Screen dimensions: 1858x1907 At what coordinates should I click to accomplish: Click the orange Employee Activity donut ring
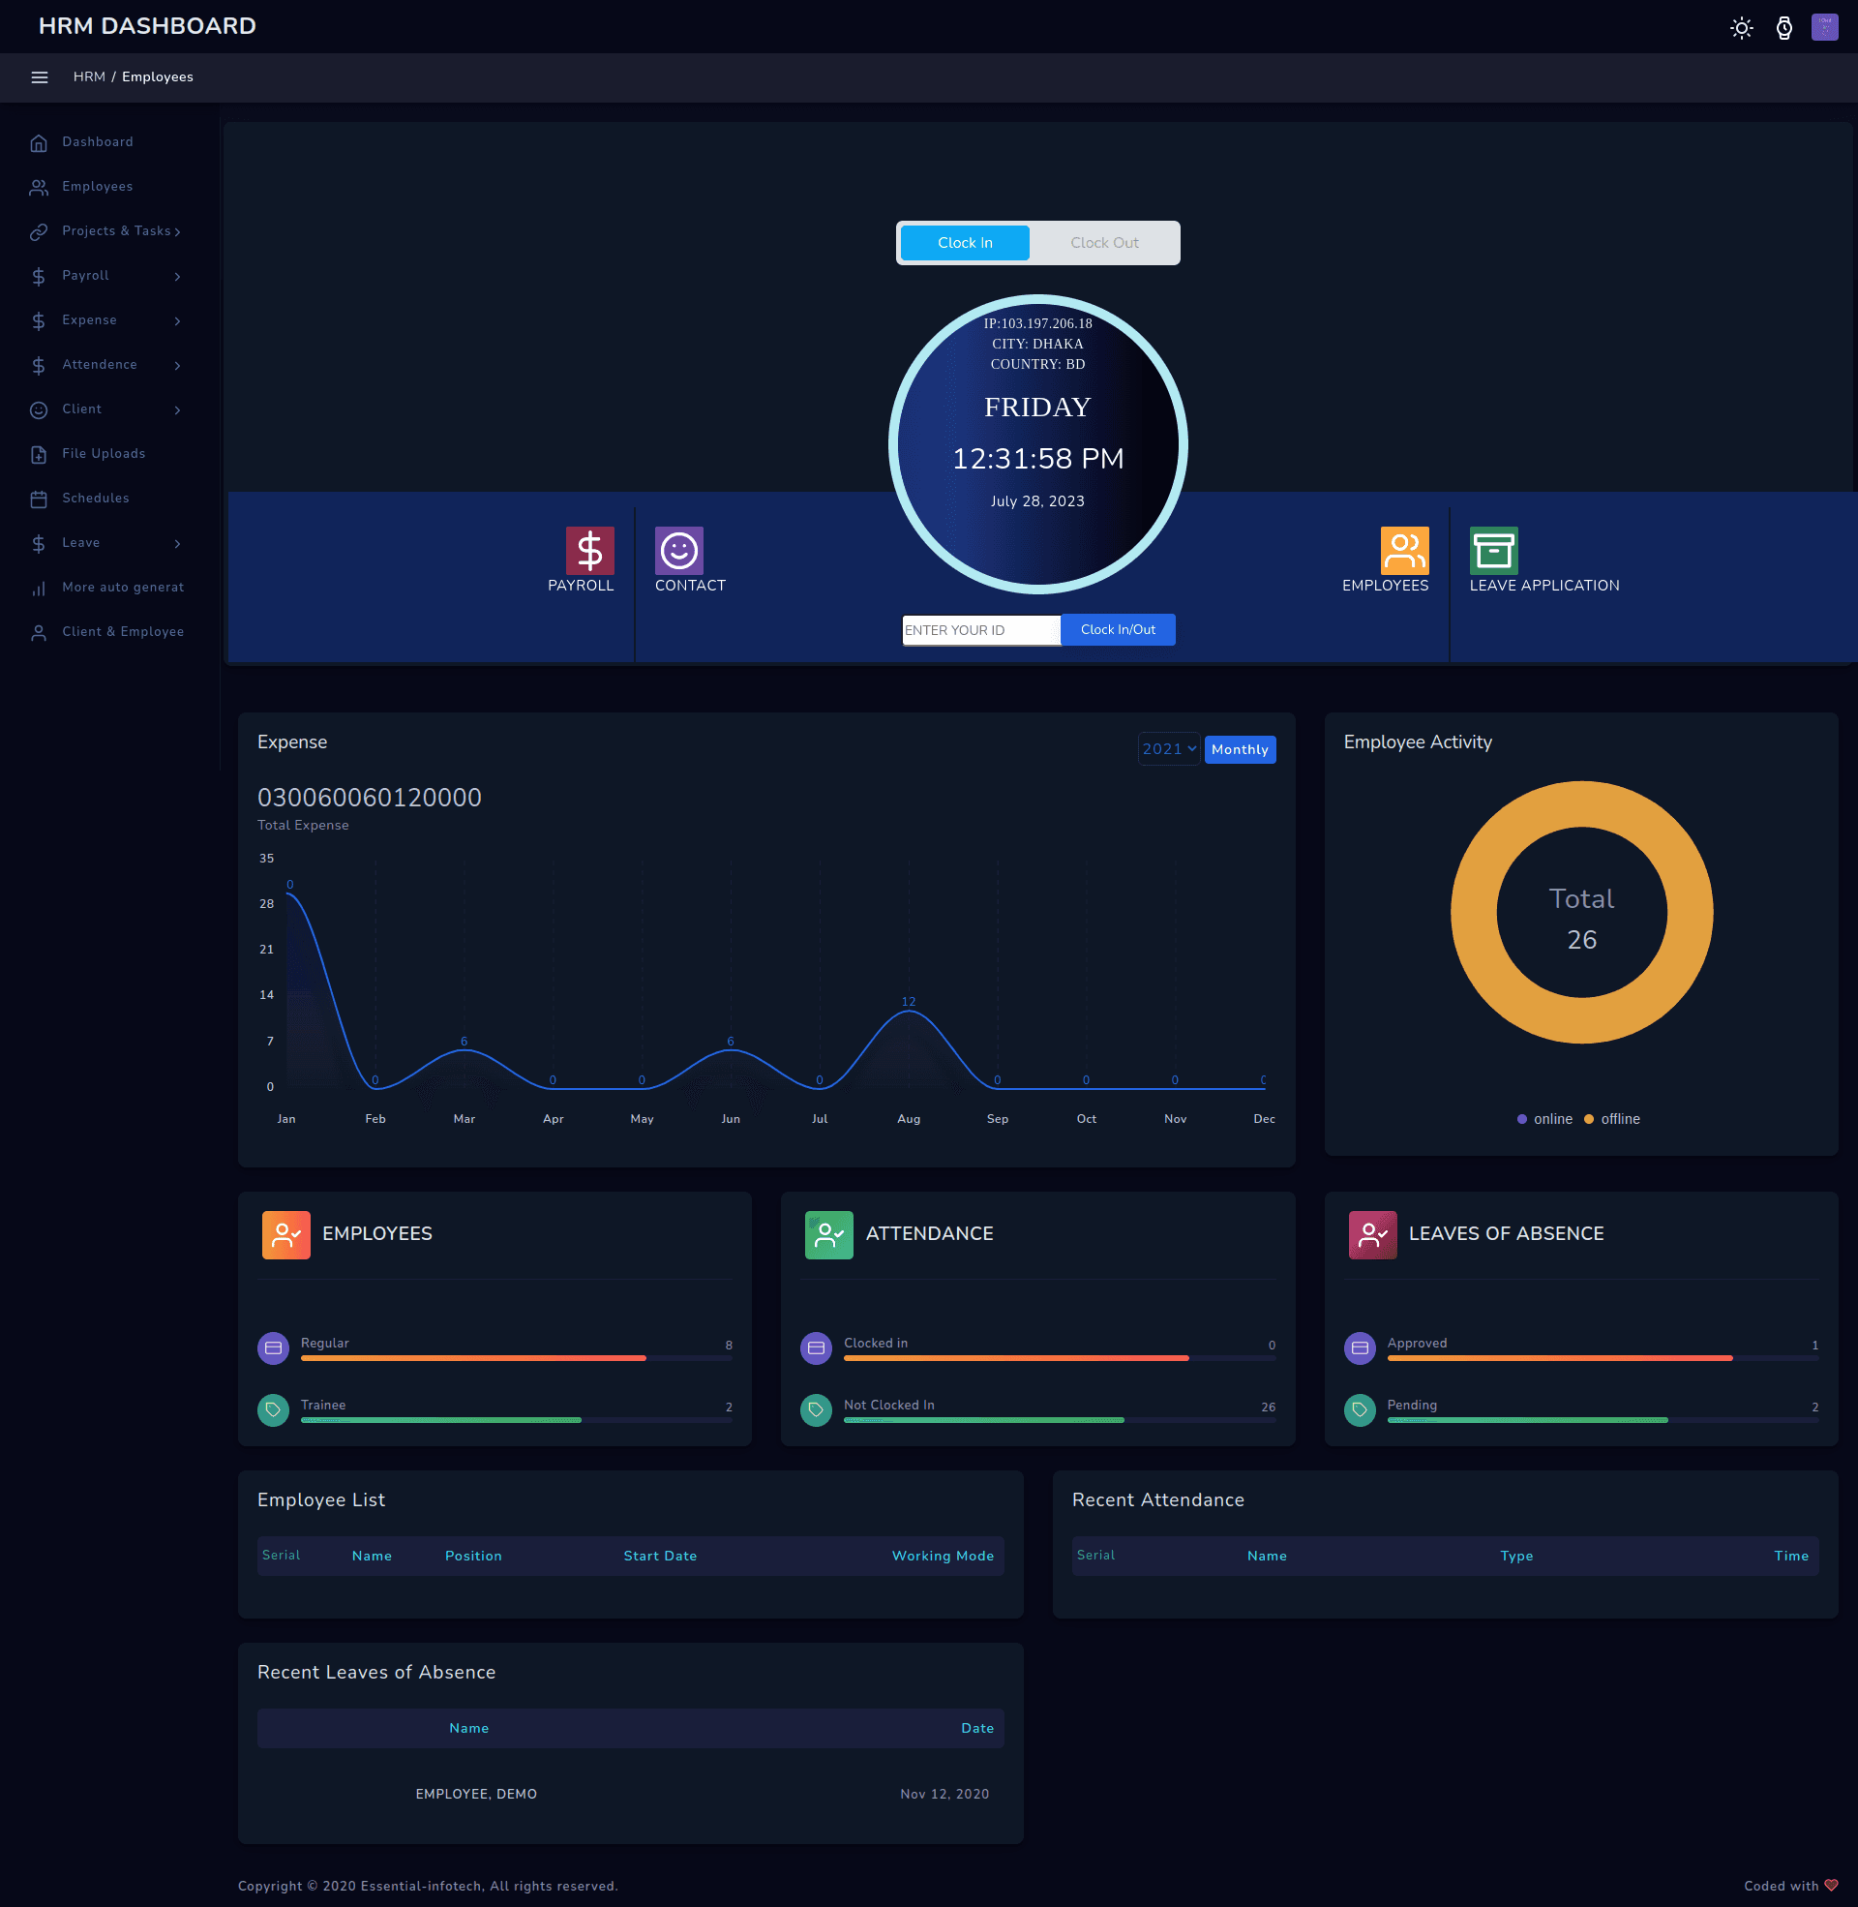pos(1475,912)
